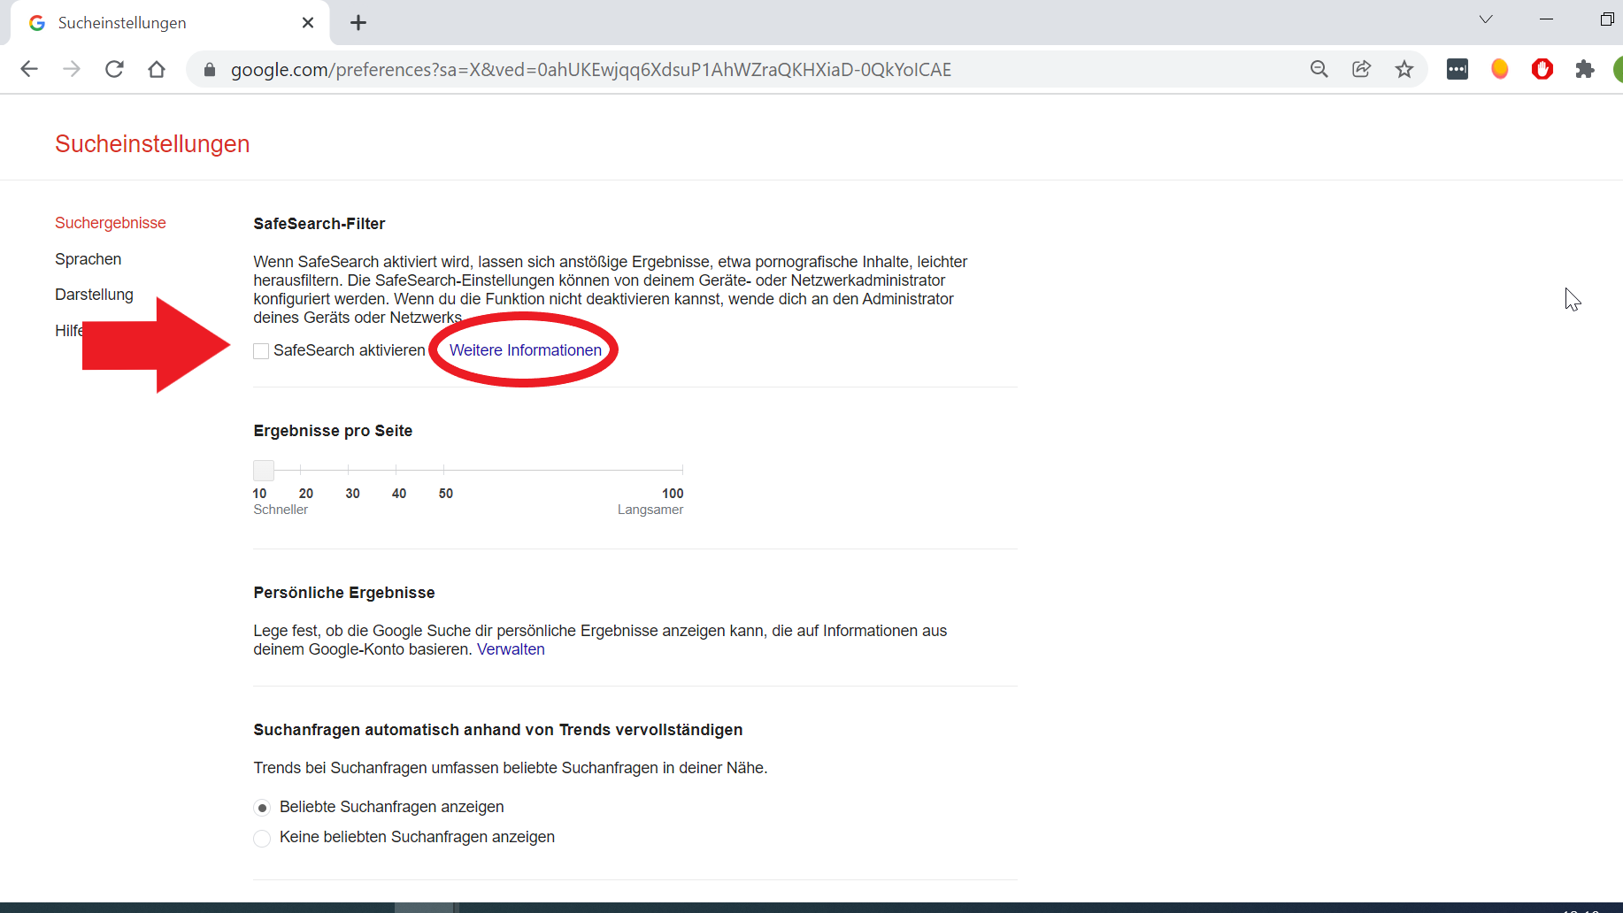Click the Ergebnisse pro Seite heading

click(333, 431)
